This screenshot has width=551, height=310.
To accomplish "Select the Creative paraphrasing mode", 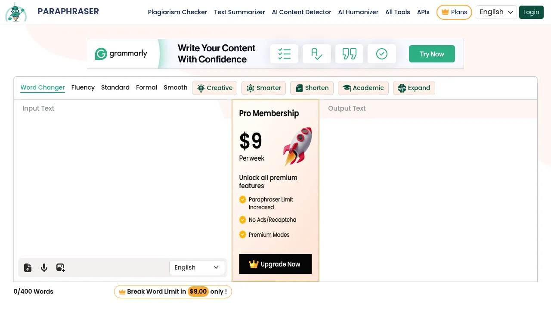I will (215, 88).
